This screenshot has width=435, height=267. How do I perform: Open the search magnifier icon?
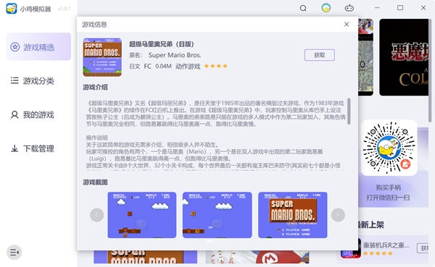[303, 8]
